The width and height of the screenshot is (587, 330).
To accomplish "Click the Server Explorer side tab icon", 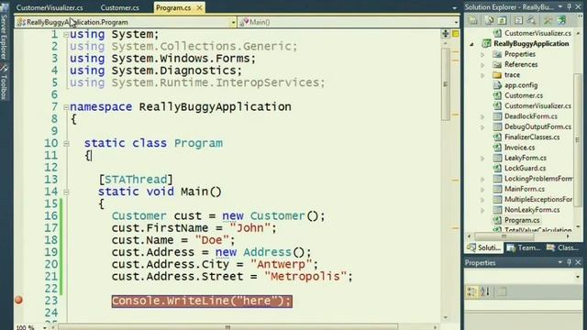I will tap(4, 8).
